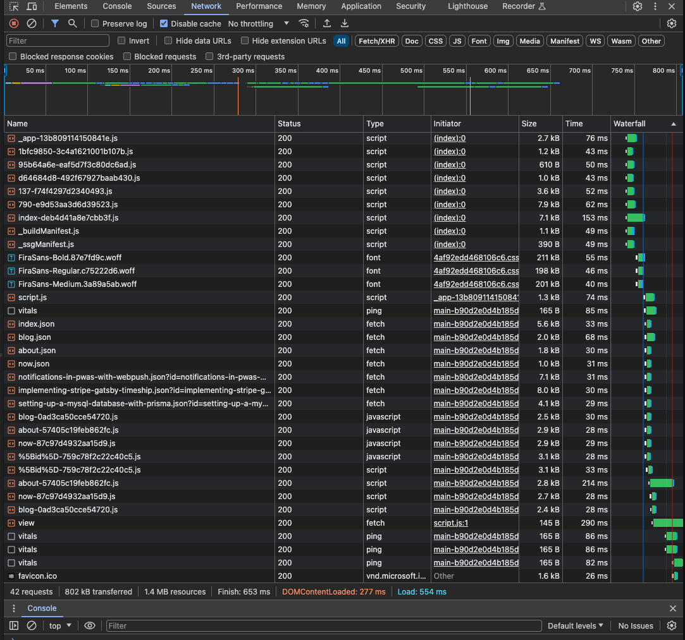
Task: Open the Default levels dropdown
Action: pyautogui.click(x=575, y=625)
